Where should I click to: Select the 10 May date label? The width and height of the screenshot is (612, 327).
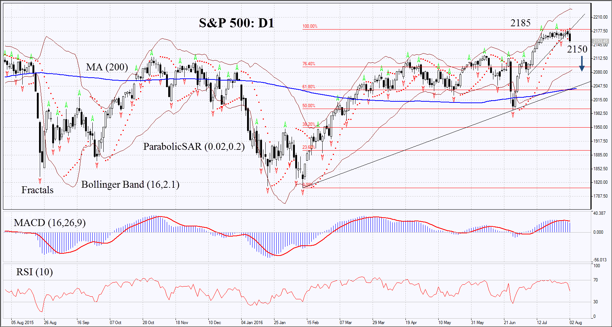pos(444,323)
